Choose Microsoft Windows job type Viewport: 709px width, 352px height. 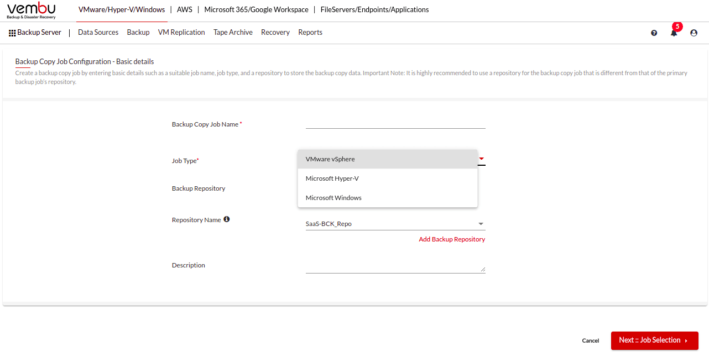tap(388, 198)
